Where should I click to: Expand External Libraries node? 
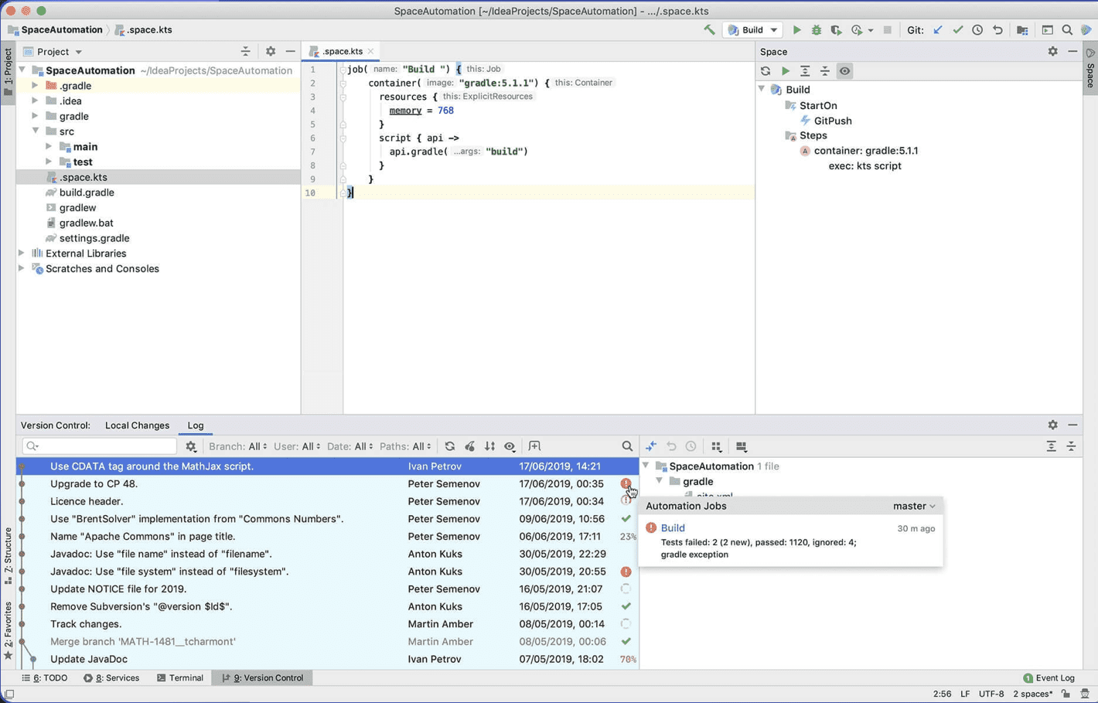(x=22, y=253)
